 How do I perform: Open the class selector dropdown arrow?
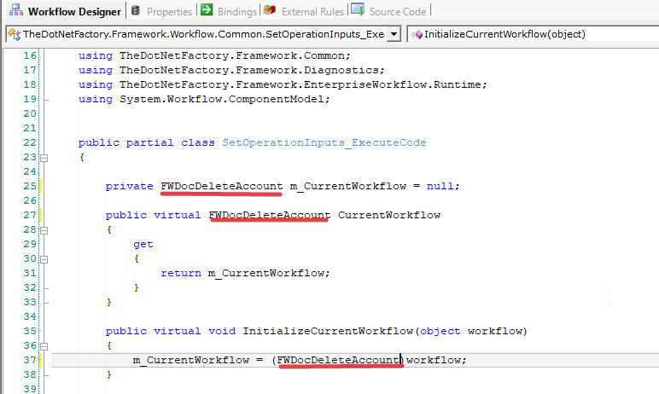click(394, 34)
